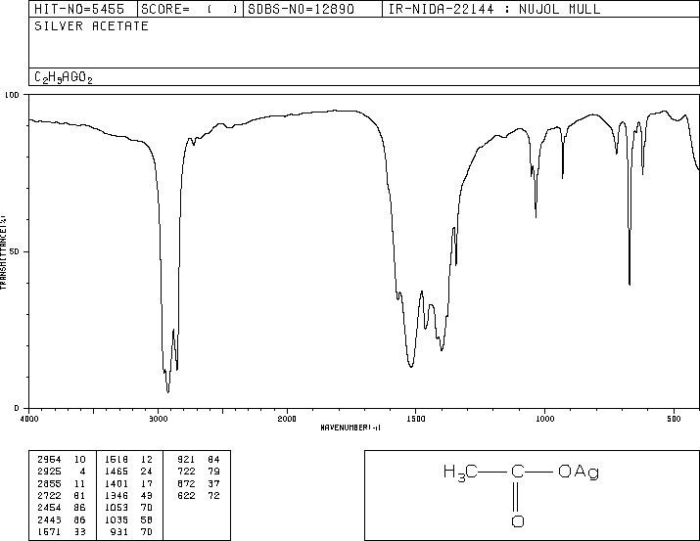Select peak table entry 1465
700x541 pixels.
coord(128,472)
